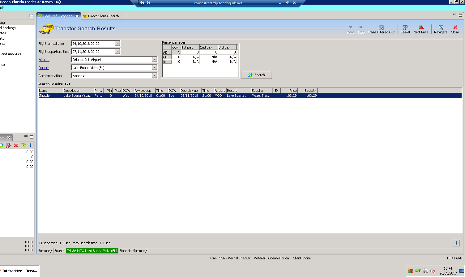Sort results by Supplier column header

coord(262,91)
